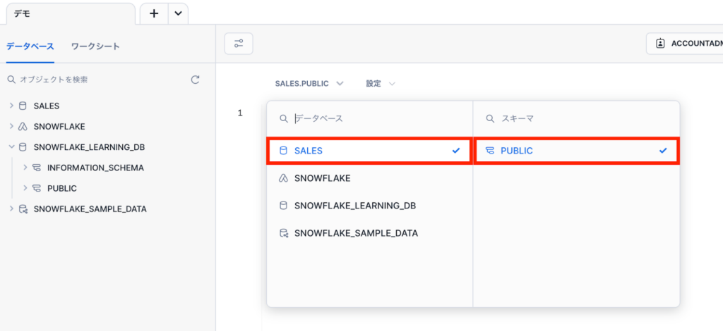Choose SNOWFLAKE_LEARNING_DB from database dropdown list
This screenshot has height=331, width=723.
pos(354,206)
